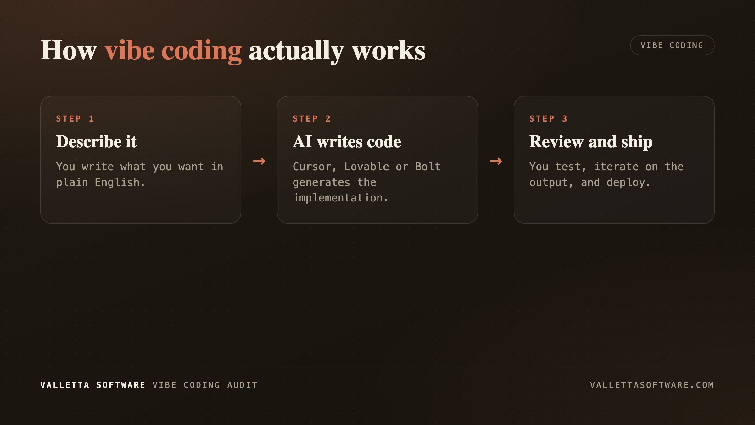This screenshot has width=755, height=425.
Task: Click the arrow between Step 2 and Step 3
Action: tap(496, 161)
